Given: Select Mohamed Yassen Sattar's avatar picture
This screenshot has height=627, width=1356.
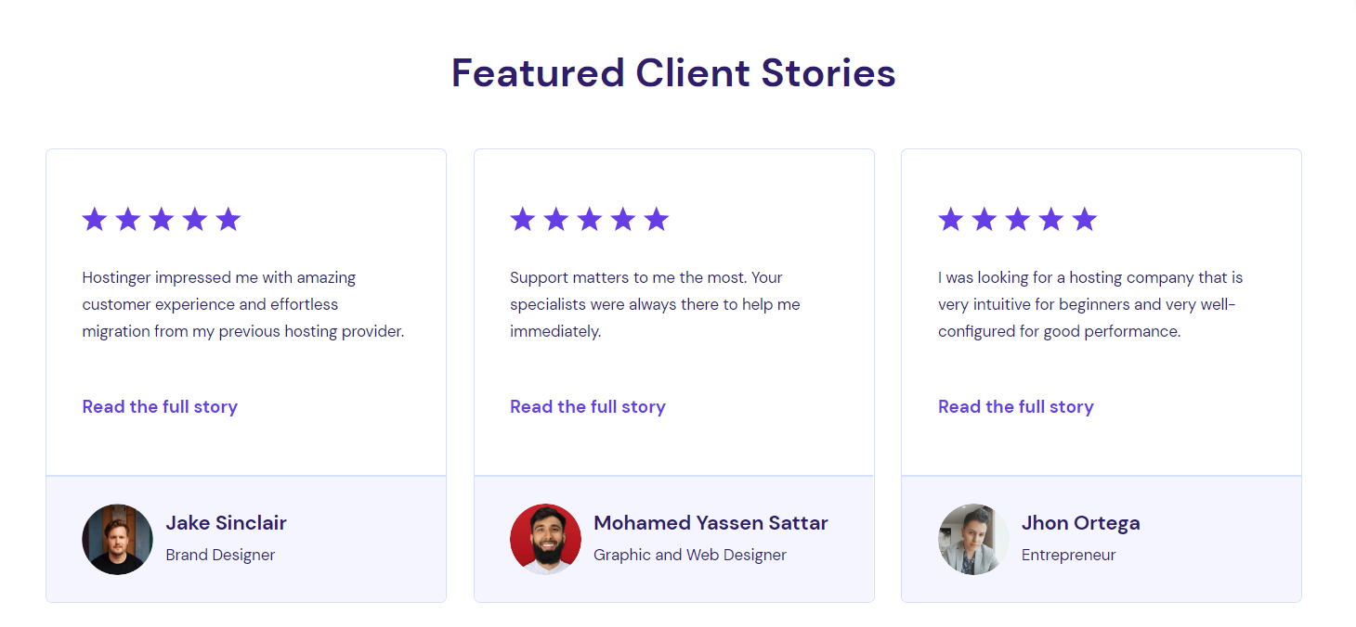Looking at the screenshot, I should [x=545, y=539].
